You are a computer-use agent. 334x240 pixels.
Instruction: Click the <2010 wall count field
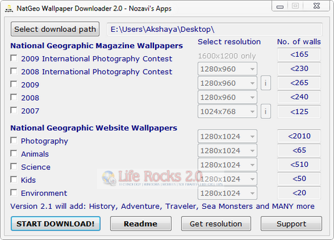click(299, 136)
